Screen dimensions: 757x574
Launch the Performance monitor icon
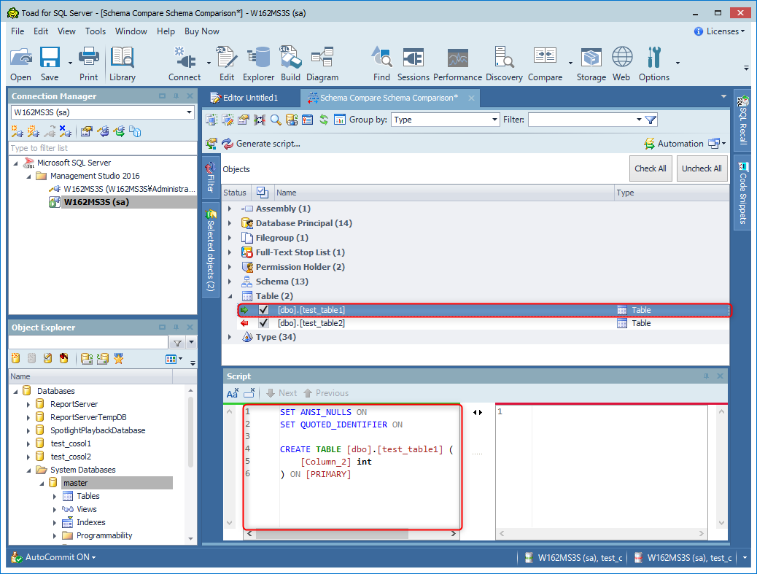click(x=457, y=63)
